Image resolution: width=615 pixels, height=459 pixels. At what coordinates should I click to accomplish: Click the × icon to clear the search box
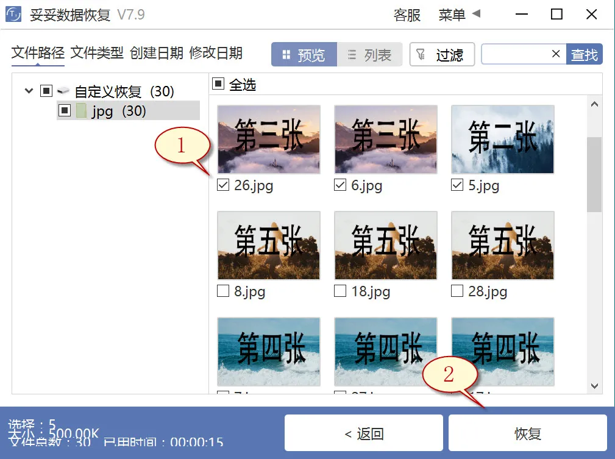point(557,54)
